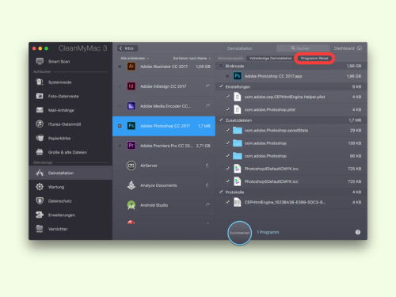Select Adobe InDesign CC 2017 app icon
Viewport: 396px width, 297px height.
pos(131,86)
